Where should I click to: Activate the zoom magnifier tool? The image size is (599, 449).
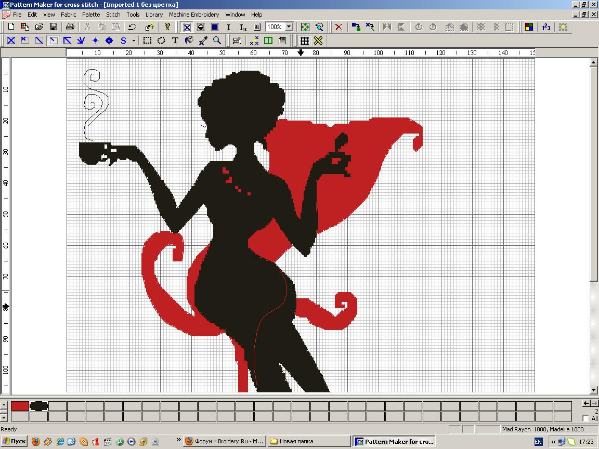(217, 41)
